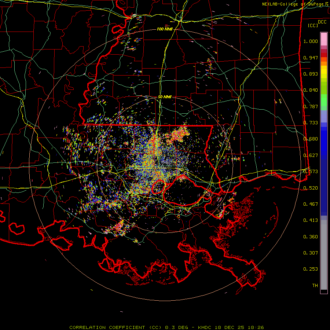Click the 50 NMI range ring label
This screenshot has width=330, height=330.
click(x=165, y=97)
